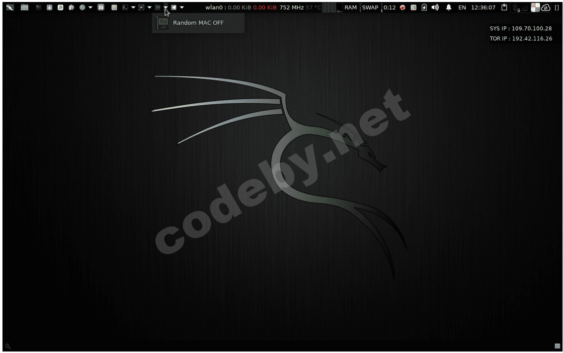Viewport: 563px width, 353px height.
Task: Click the 0:12 uptime indicator
Action: [x=390, y=7]
